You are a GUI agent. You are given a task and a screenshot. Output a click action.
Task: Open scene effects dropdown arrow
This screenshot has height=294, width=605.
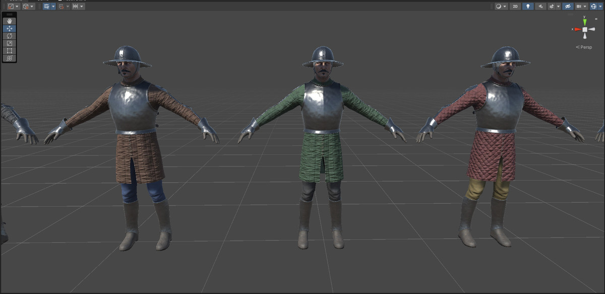pos(558,7)
